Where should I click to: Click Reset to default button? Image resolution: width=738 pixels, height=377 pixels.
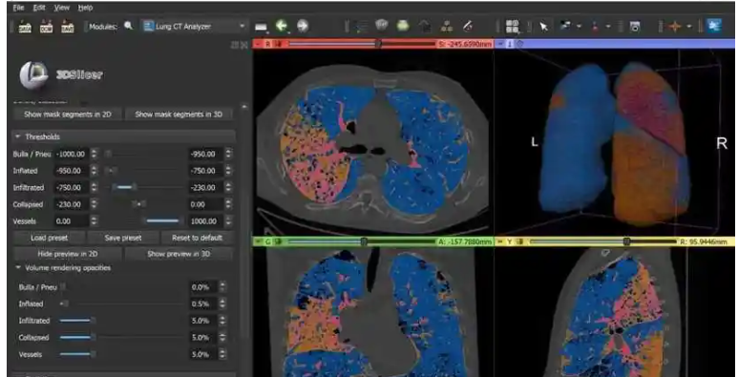point(197,238)
